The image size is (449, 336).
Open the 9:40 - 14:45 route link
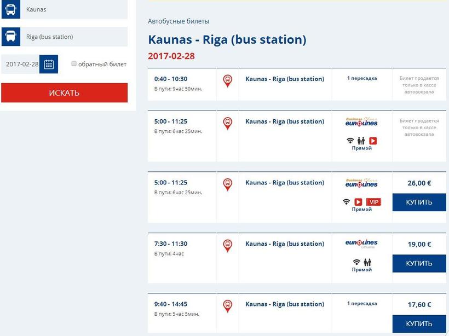[285, 304]
